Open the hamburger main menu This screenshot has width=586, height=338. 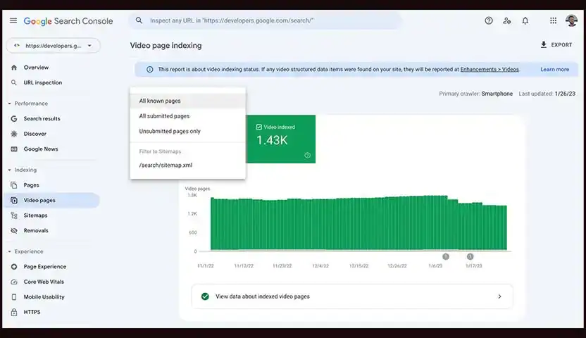click(13, 20)
